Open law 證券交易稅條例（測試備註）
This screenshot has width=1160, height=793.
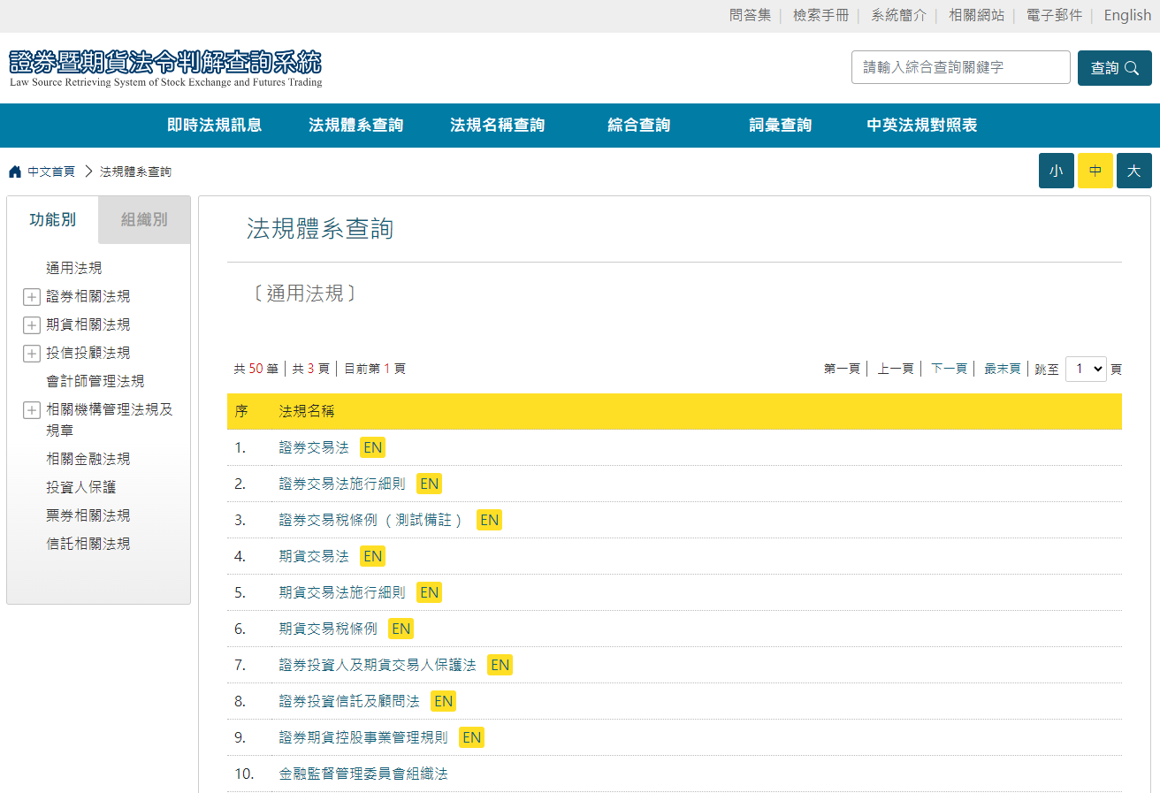[371, 520]
